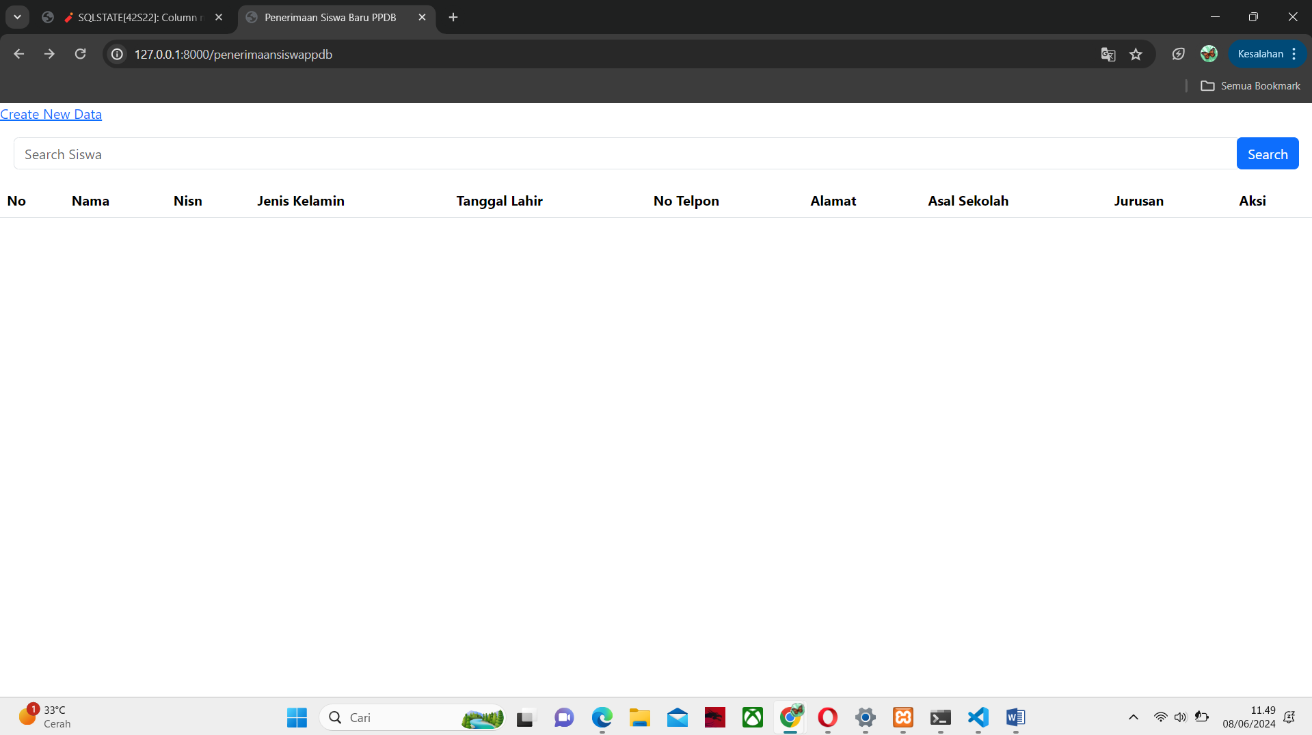
Task: Show hidden system tray icons chevron
Action: tap(1133, 717)
